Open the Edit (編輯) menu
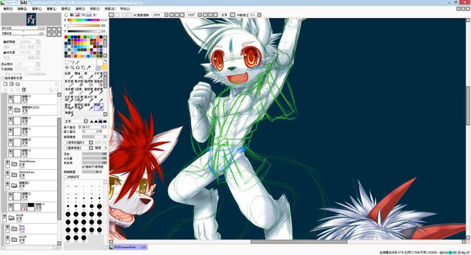471x255 pixels. pos(22,9)
